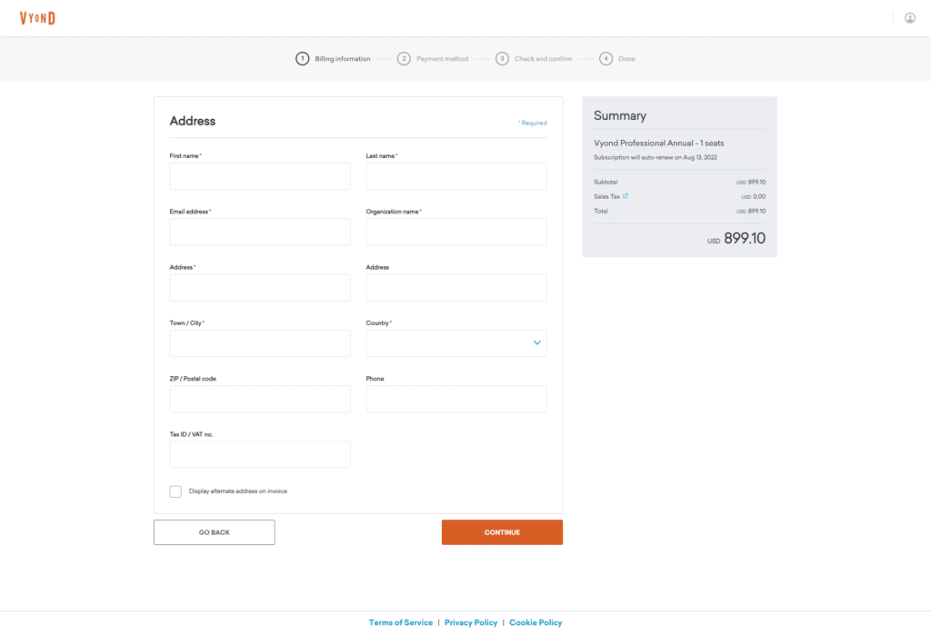Click the Tax ID / VAT no. field
931x635 pixels.
(260, 454)
